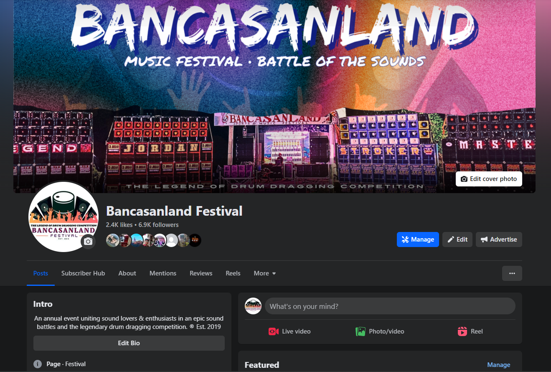
Task: Open the Manage page button
Action: point(418,240)
